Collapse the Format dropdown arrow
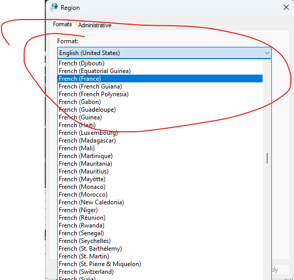Image resolution: width=294 pixels, height=280 pixels. click(267, 53)
